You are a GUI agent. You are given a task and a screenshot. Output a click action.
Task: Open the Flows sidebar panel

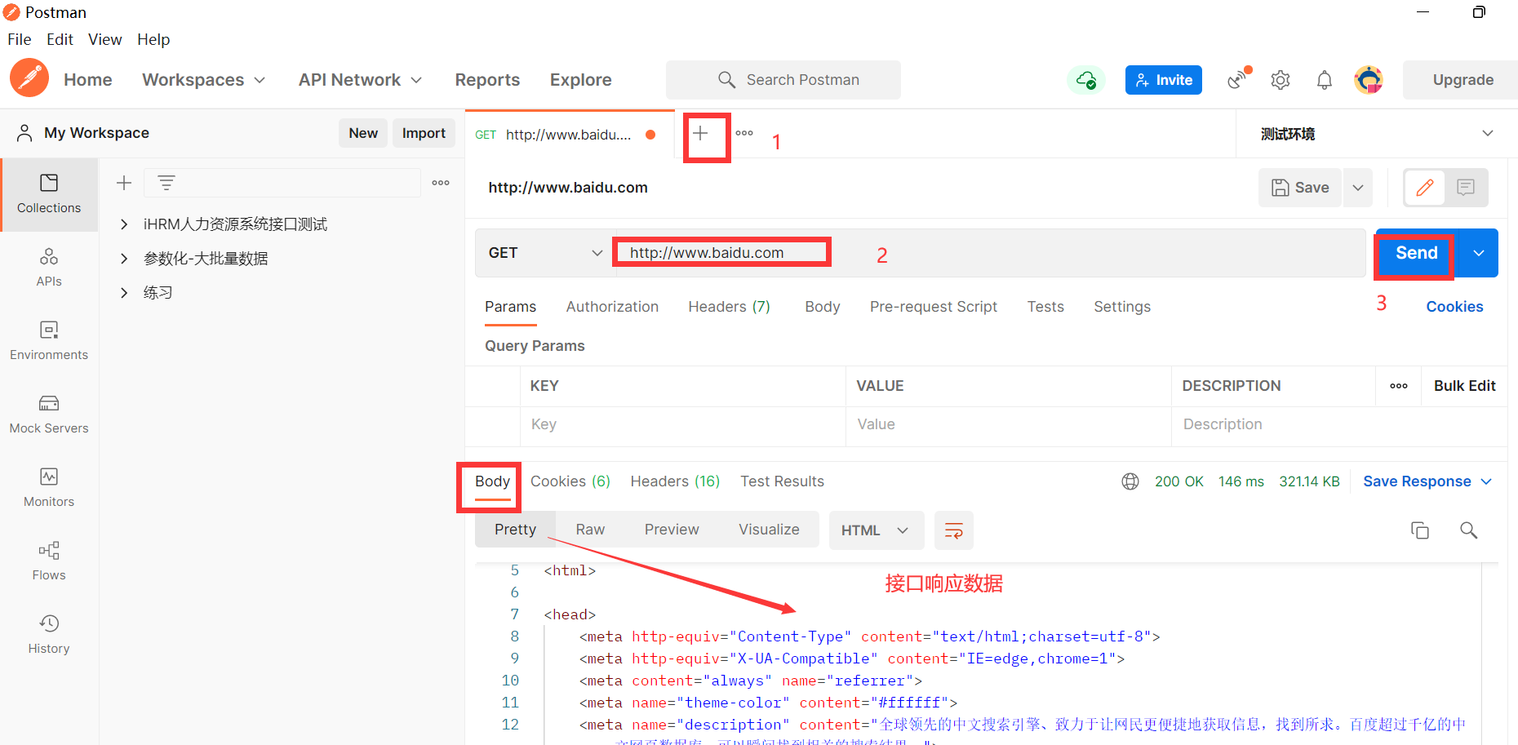[x=49, y=561]
